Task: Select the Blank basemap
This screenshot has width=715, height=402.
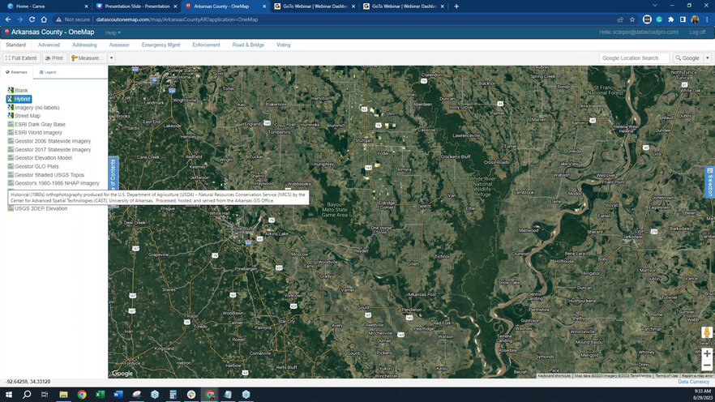Action: [17, 90]
